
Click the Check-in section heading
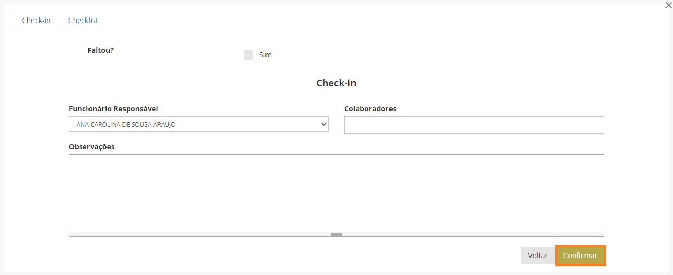pyautogui.click(x=336, y=83)
